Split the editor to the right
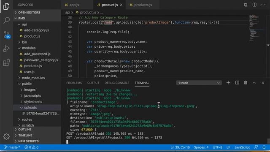The height and width of the screenshot is (152, 270). click(x=254, y=5)
